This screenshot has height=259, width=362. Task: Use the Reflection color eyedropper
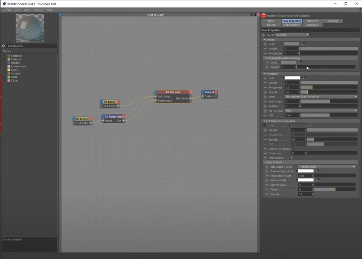pos(304,78)
